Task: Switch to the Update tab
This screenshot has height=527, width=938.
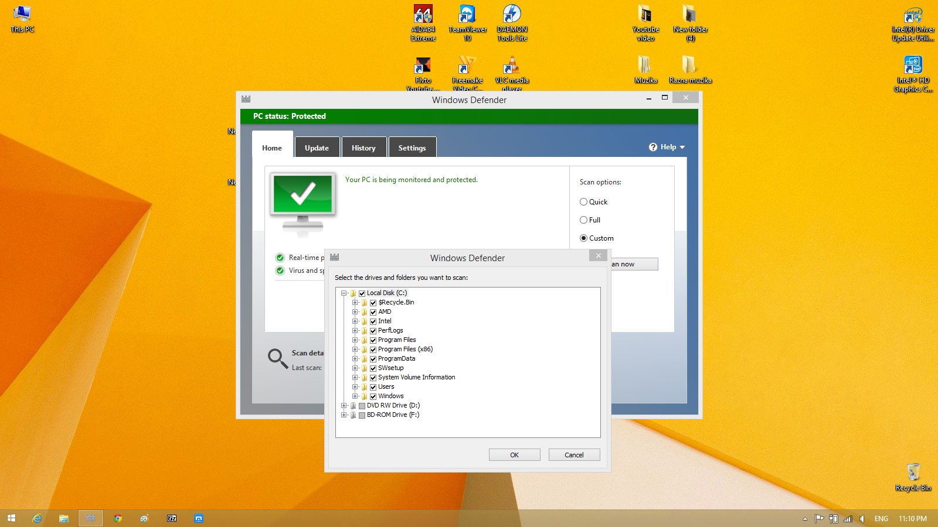Action: pyautogui.click(x=317, y=148)
